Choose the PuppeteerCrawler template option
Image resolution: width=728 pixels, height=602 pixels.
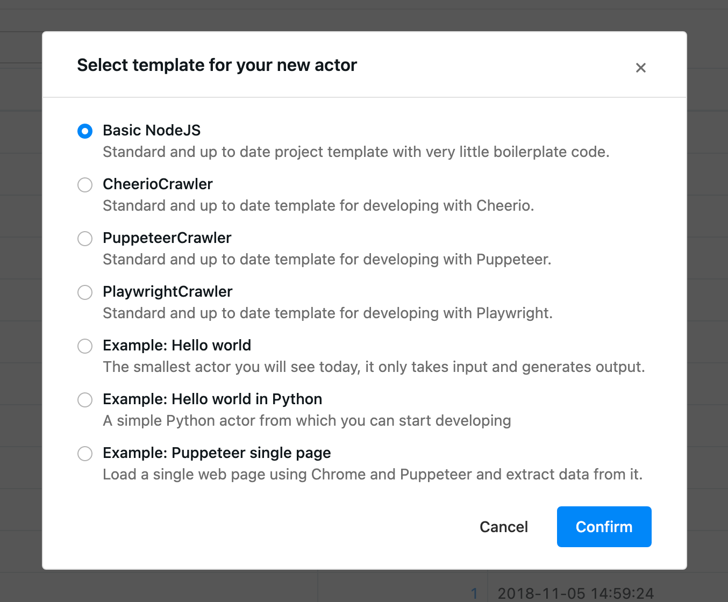click(x=84, y=238)
